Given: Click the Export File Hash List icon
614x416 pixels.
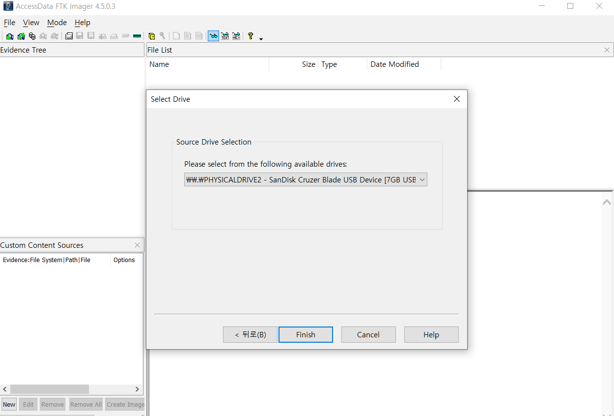Looking at the screenshot, I should 188,36.
